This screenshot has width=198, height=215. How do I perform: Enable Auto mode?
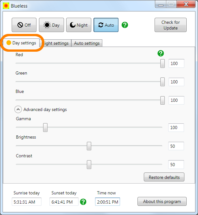coord(106,25)
